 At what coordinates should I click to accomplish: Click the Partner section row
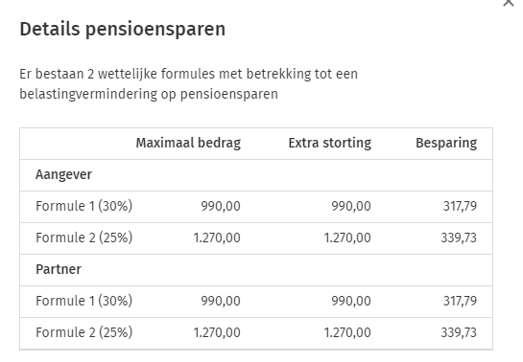[x=256, y=270]
